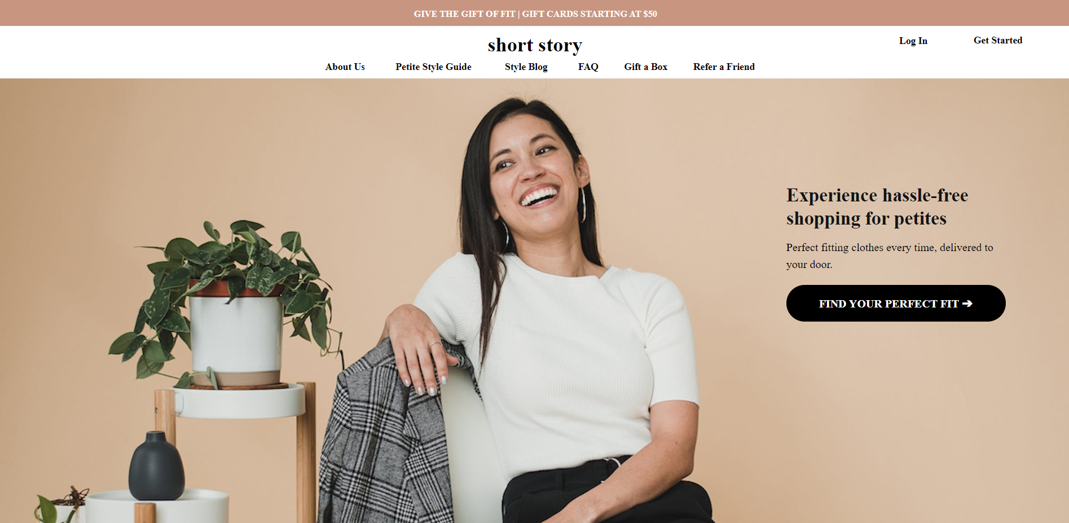The width and height of the screenshot is (1069, 523).
Task: Click the Find Your Perfect Fit button
Action: pos(896,303)
